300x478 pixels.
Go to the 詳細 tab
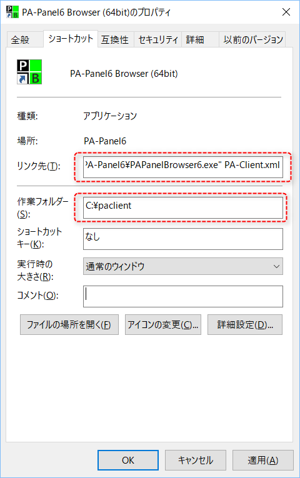point(200,39)
